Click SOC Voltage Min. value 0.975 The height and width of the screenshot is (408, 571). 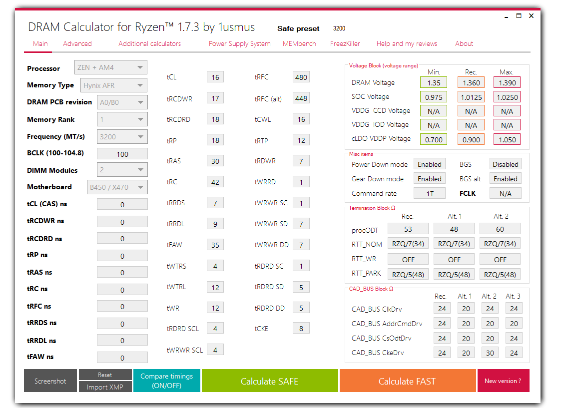coord(433,97)
